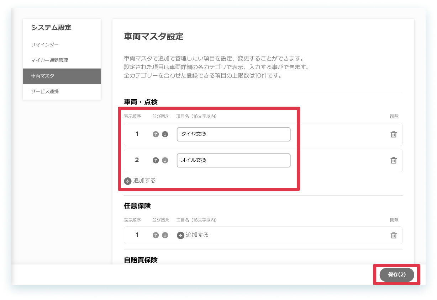This screenshot has width=437, height=300.
Task: Click the trash icon in 任意保険 row
Action: click(x=394, y=235)
